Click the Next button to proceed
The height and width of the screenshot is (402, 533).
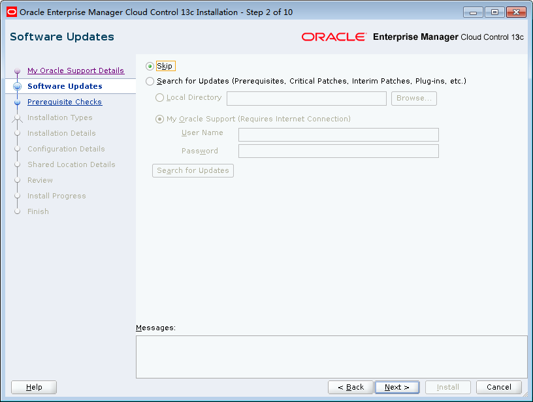pos(397,387)
